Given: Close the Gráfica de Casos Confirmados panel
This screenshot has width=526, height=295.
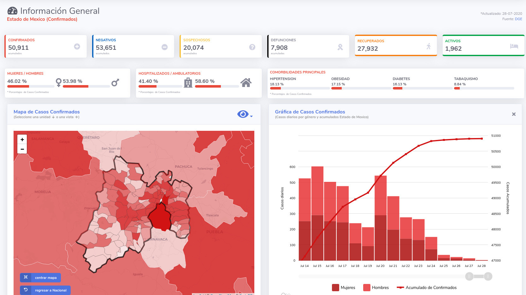Looking at the screenshot, I should pos(514,114).
